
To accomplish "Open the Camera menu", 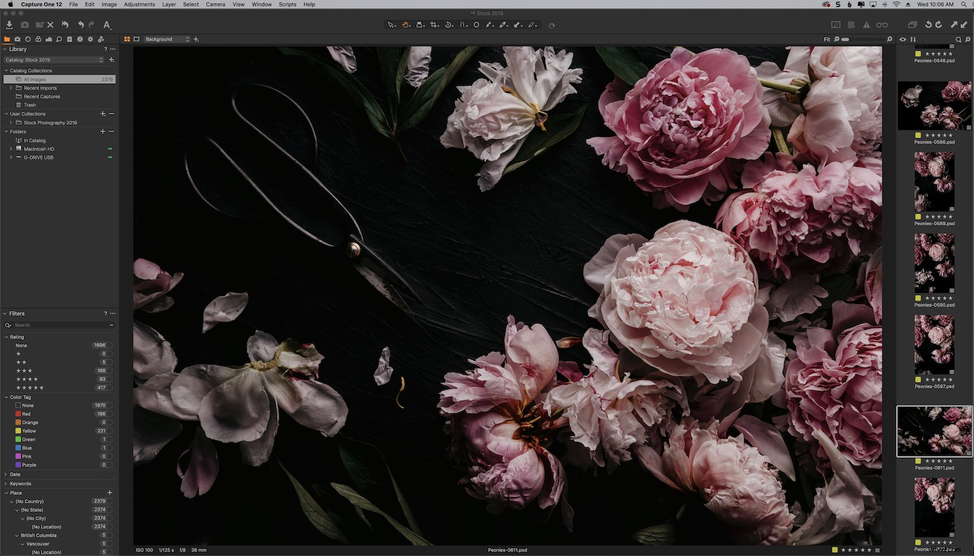I will pos(215,5).
